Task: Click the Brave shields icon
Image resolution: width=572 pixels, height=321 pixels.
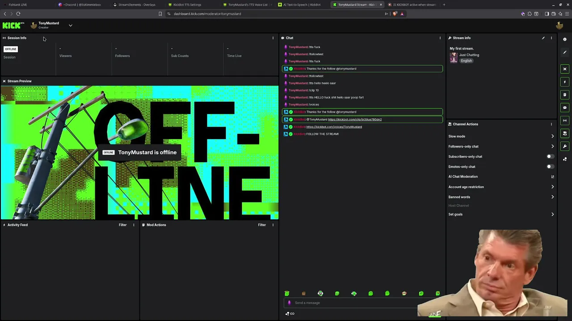Action: pos(395,14)
